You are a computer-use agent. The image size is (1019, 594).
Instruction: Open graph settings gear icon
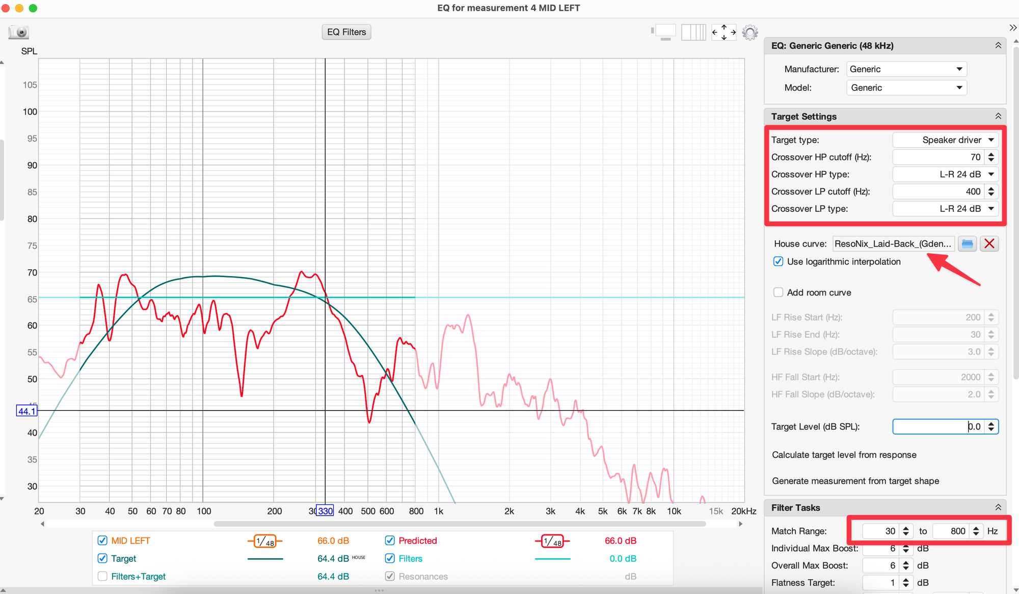click(x=749, y=33)
